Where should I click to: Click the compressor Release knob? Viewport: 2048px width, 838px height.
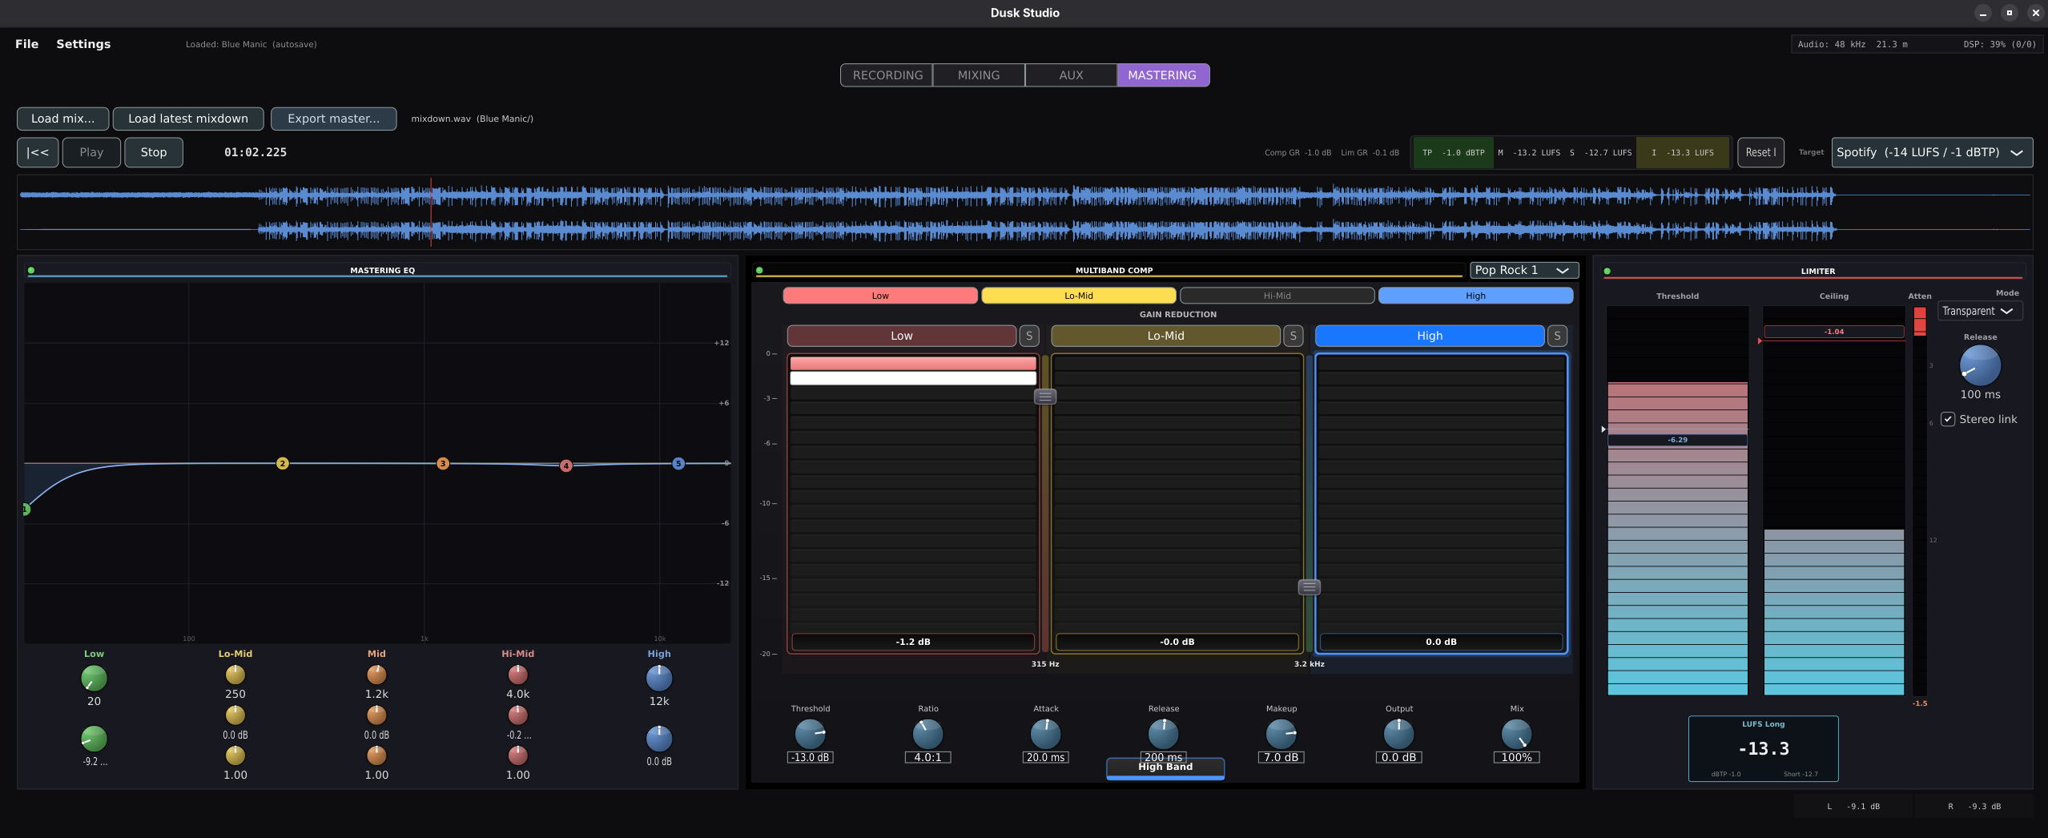pos(1164,733)
